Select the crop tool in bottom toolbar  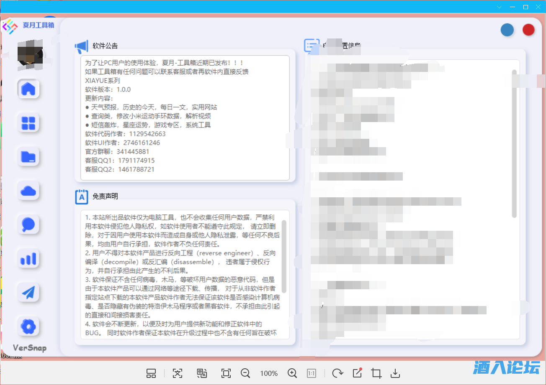tap(376, 373)
